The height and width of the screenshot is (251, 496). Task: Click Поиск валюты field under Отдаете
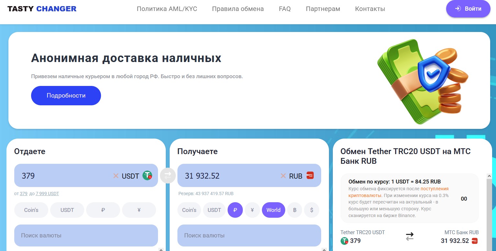86,235
